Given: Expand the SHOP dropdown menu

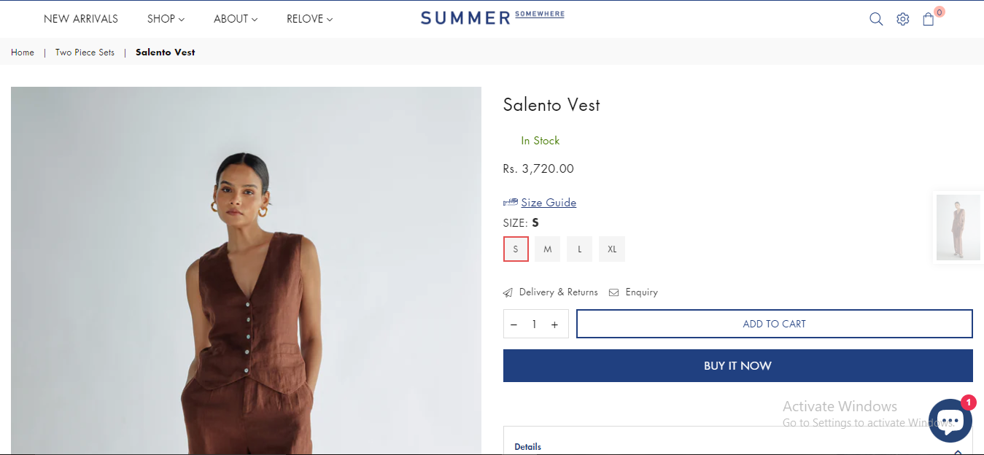Looking at the screenshot, I should 166,19.
